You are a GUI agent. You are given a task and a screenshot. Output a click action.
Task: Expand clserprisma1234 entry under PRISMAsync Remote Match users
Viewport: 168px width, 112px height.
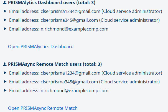[5, 73]
